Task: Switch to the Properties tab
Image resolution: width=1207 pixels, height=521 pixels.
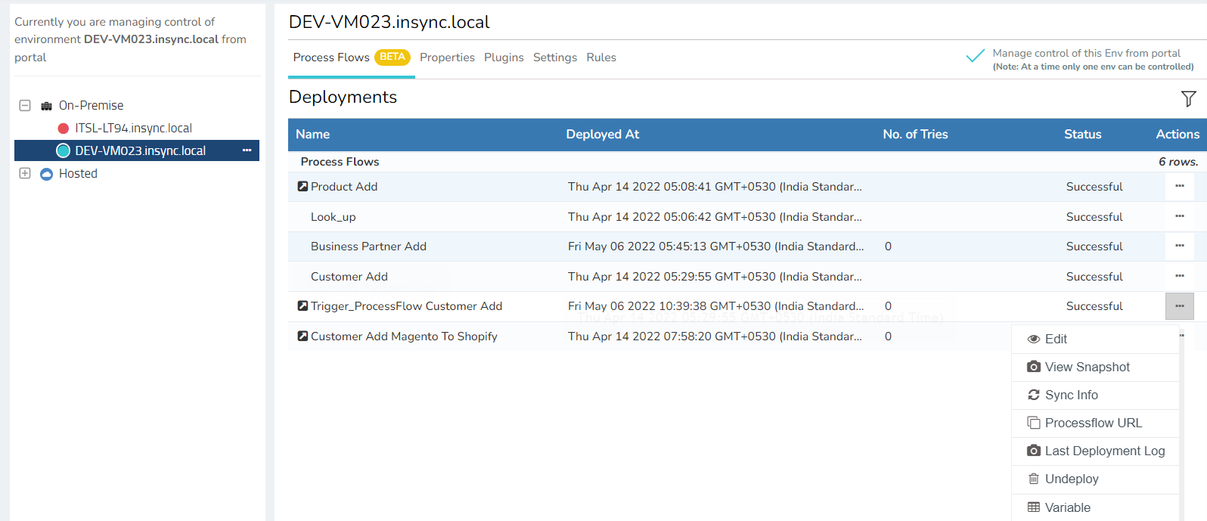Action: (x=447, y=57)
